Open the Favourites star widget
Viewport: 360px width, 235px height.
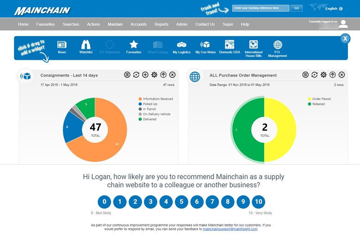click(x=134, y=45)
